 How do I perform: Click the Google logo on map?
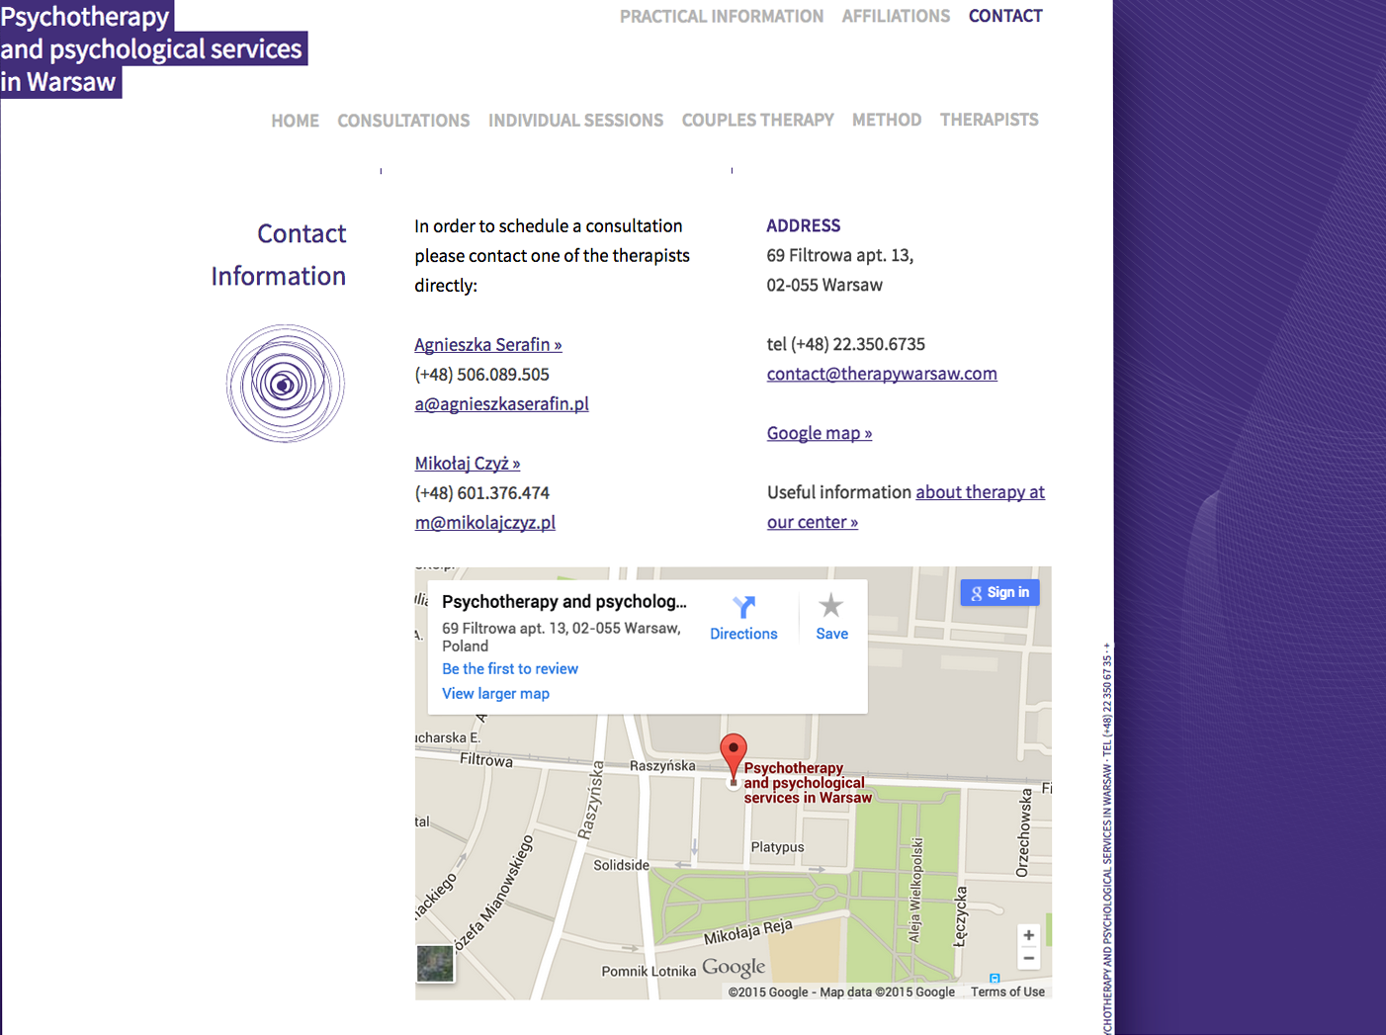pos(734,967)
